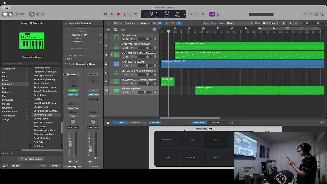Select PLUCK BELL pad in Transform Pad
The width and height of the screenshot is (327, 184).
coord(192,158)
